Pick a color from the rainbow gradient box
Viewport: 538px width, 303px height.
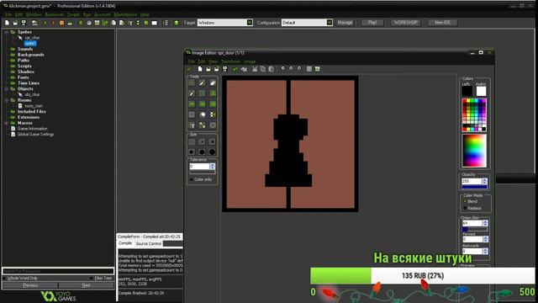coord(474,151)
